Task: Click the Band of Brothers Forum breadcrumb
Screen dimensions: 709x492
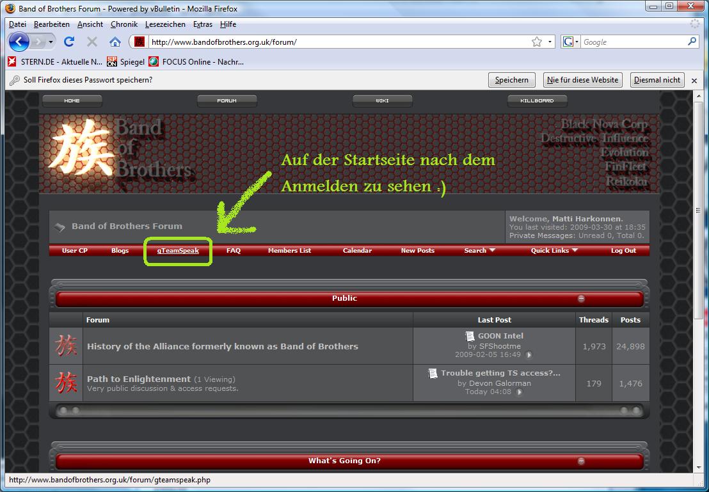Action: pos(127,226)
